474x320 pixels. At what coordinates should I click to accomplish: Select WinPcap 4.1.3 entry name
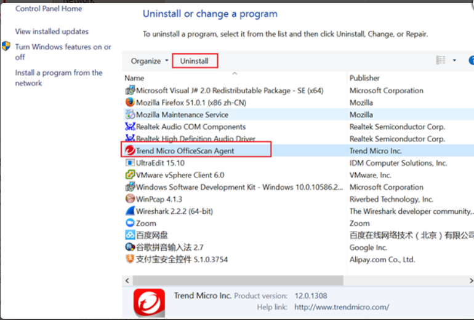pos(159,199)
